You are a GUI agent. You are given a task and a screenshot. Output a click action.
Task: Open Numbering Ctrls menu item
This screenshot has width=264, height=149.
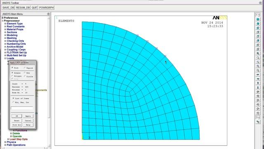tap(16, 44)
